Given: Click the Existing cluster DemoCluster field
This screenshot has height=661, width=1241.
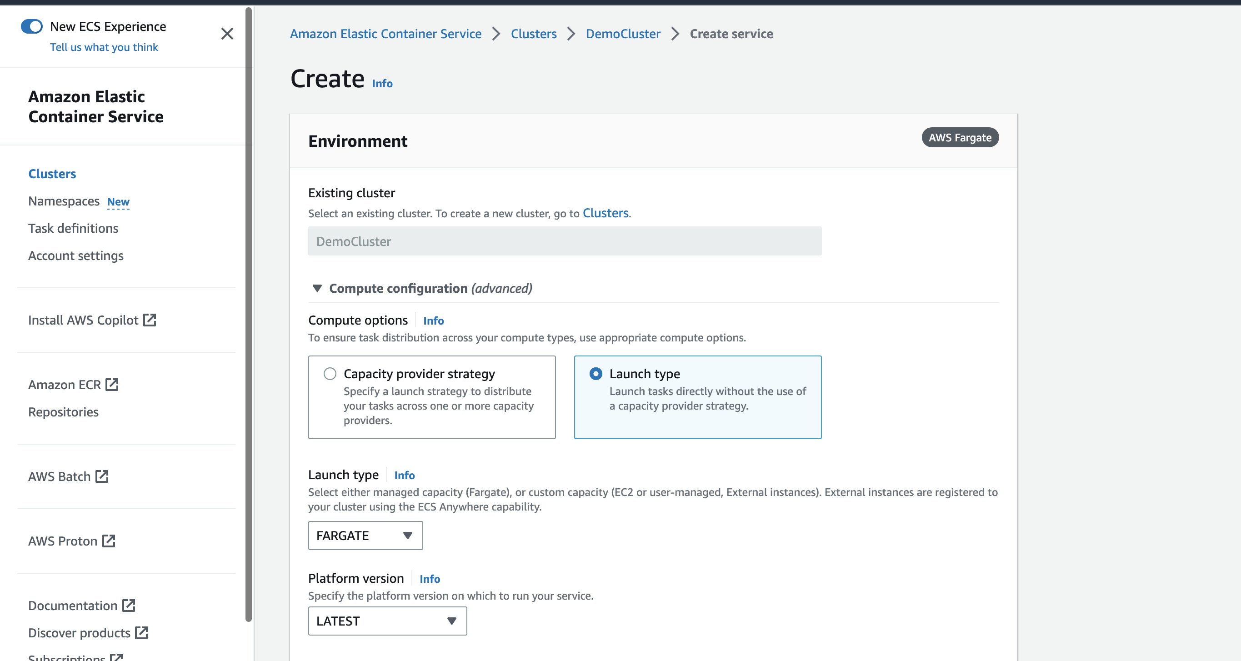Looking at the screenshot, I should (564, 241).
